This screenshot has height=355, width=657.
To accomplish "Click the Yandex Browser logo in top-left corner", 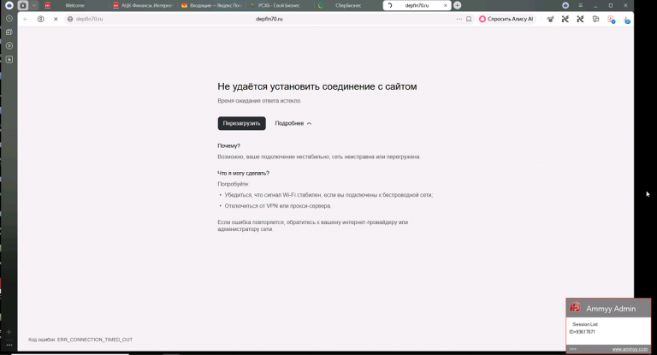I will pyautogui.click(x=9, y=5).
